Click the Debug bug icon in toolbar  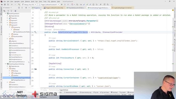click(65, 4)
